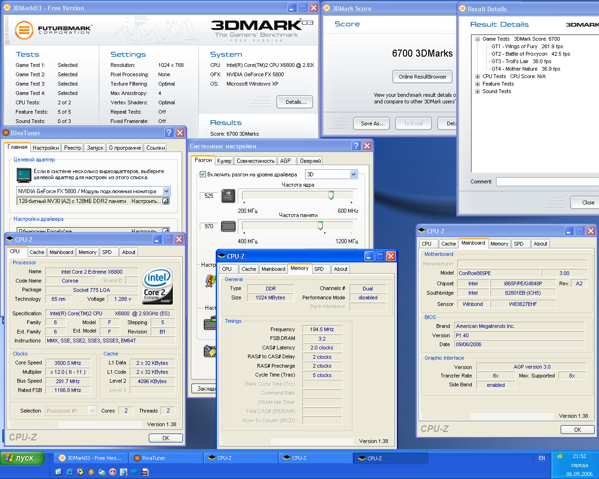Collapse the Game Tests tree node
This screenshot has height=479, width=599.
(477, 39)
